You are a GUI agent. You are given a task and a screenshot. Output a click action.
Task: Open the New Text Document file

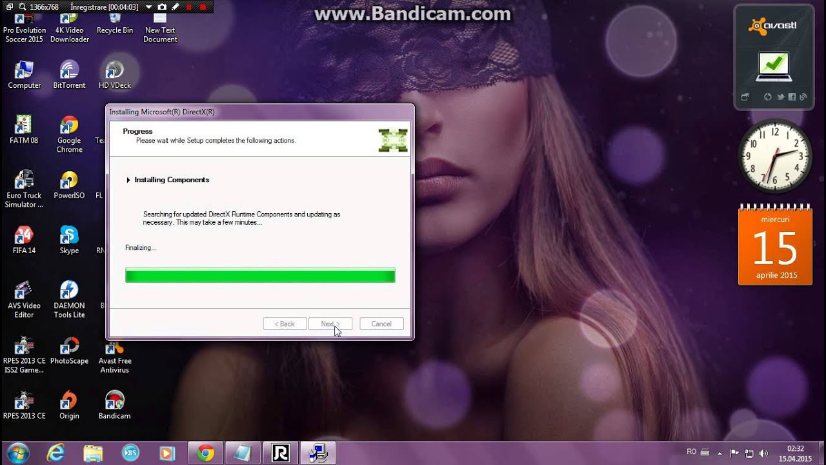pyautogui.click(x=160, y=28)
